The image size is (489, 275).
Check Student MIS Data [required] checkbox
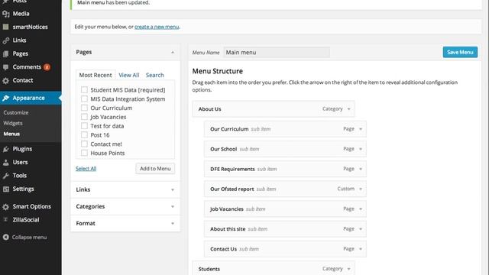[84, 90]
